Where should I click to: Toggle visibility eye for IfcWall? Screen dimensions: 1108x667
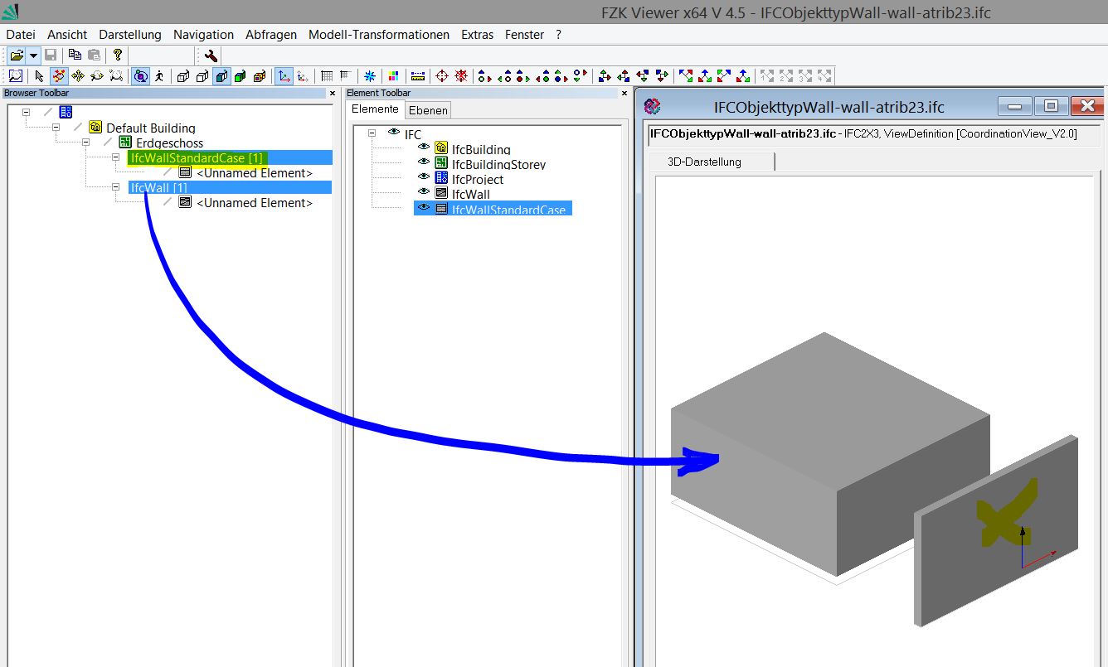pyautogui.click(x=424, y=191)
